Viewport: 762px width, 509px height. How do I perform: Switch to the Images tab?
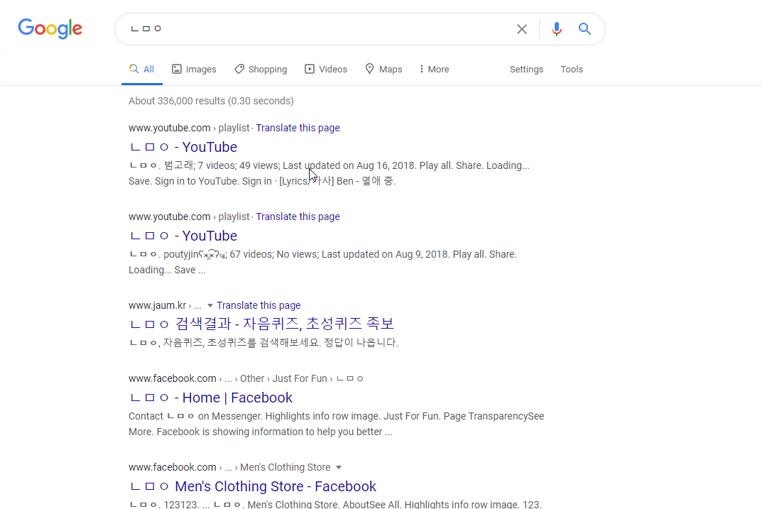195,70
